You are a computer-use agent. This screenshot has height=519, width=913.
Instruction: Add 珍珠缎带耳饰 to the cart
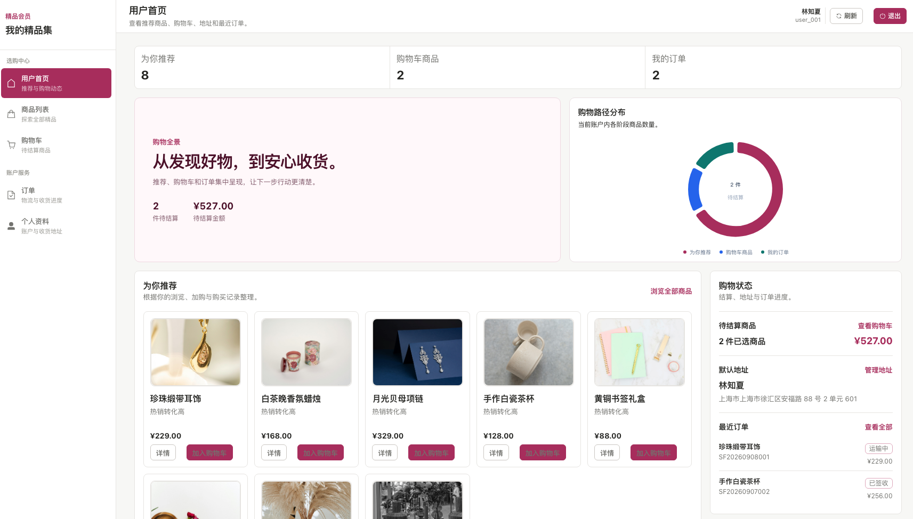(209, 453)
